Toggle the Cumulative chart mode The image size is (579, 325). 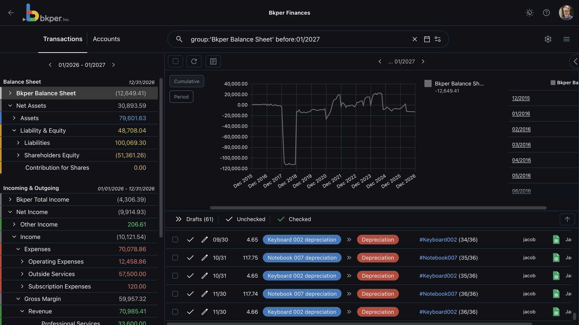(x=187, y=81)
